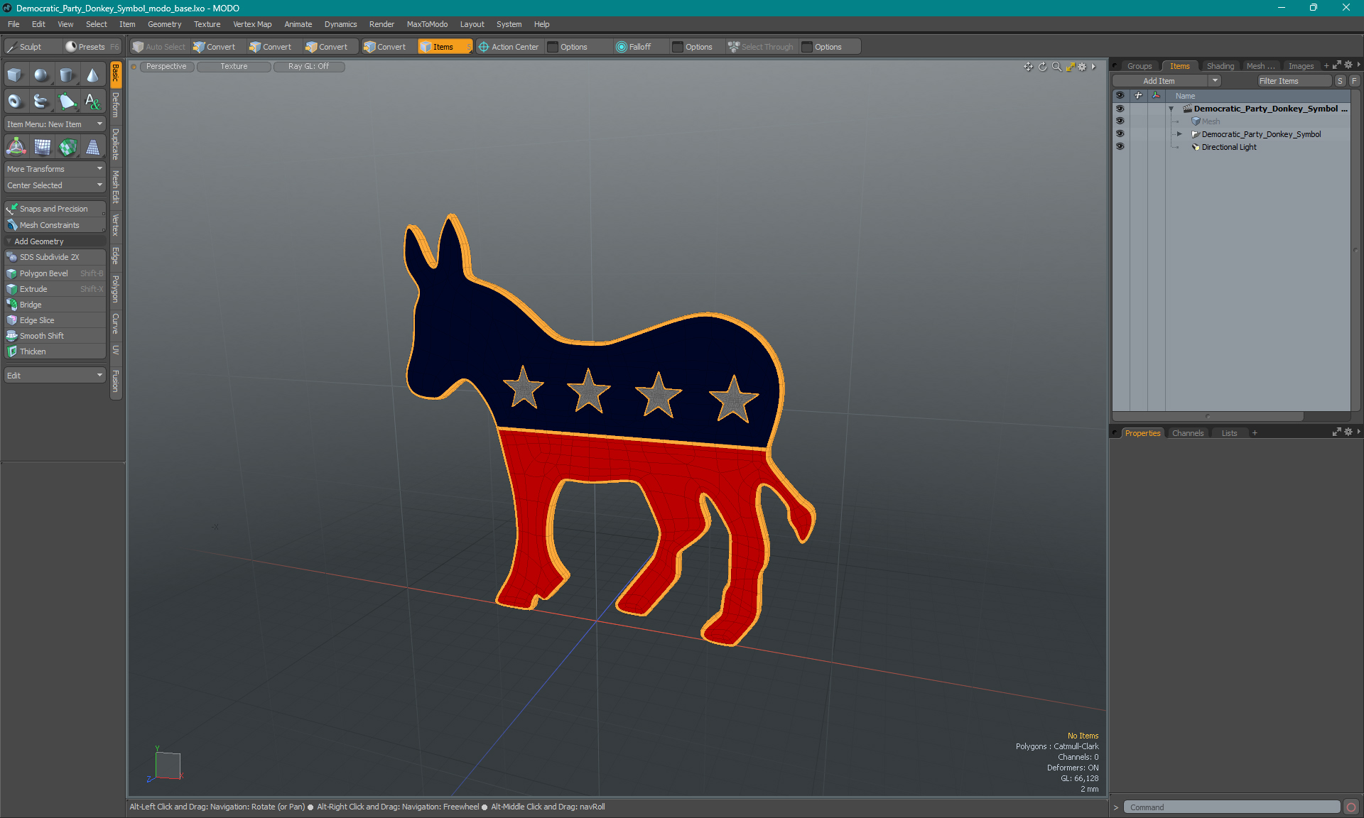The image size is (1364, 818).
Task: Switch to the Channels tab
Action: click(1187, 433)
